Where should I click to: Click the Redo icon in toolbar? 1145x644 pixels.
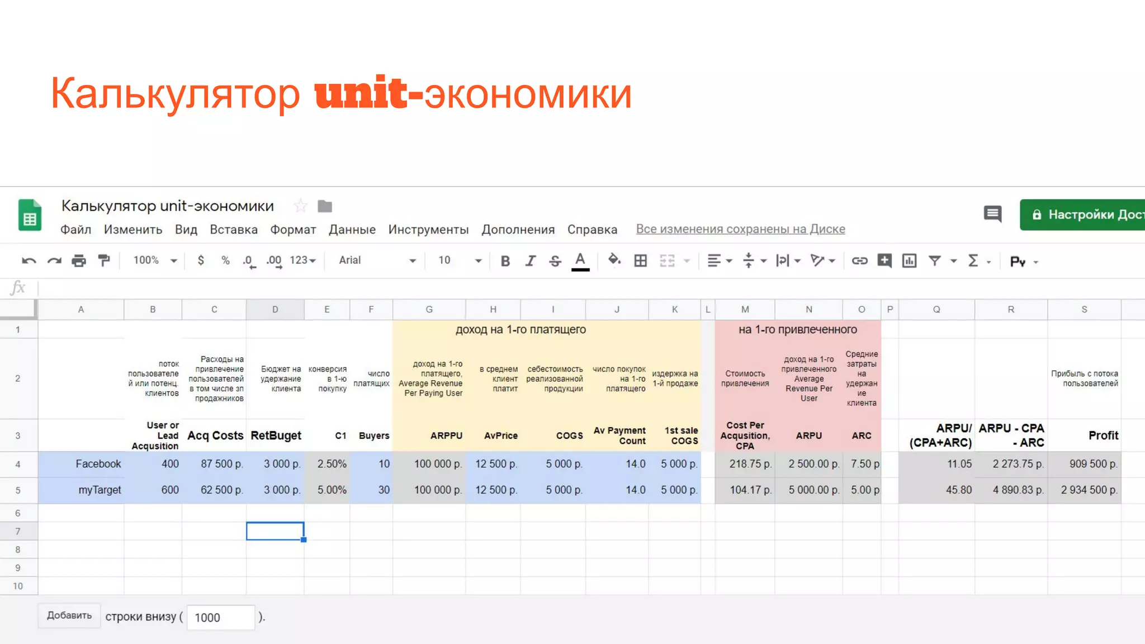point(54,261)
